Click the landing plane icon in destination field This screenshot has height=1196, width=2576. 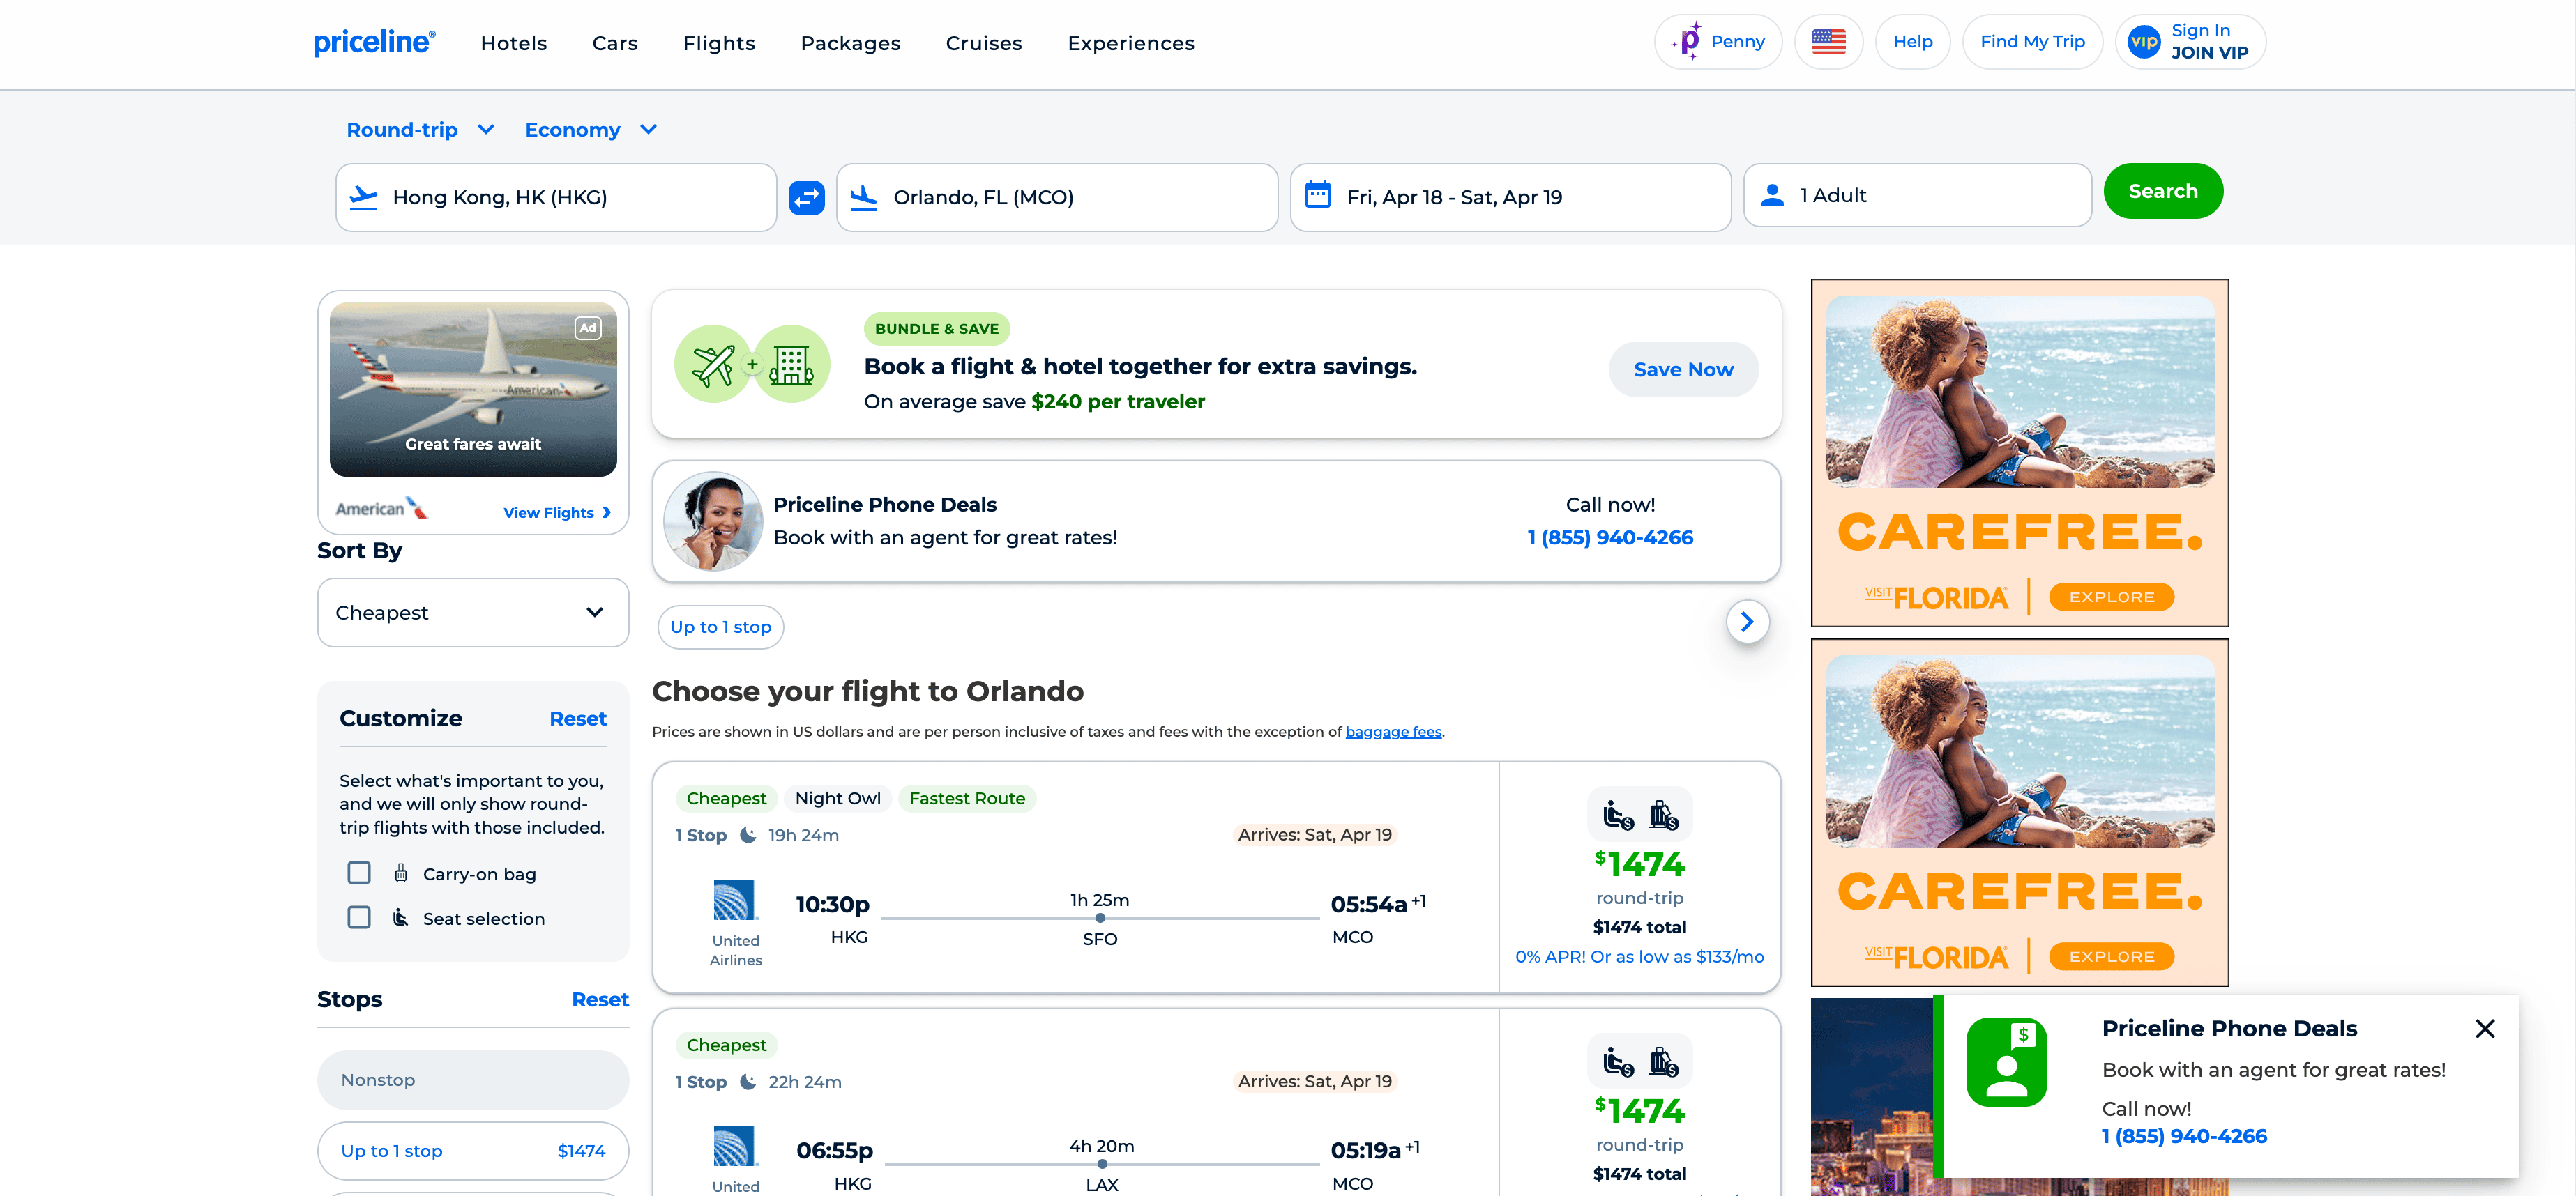click(863, 197)
